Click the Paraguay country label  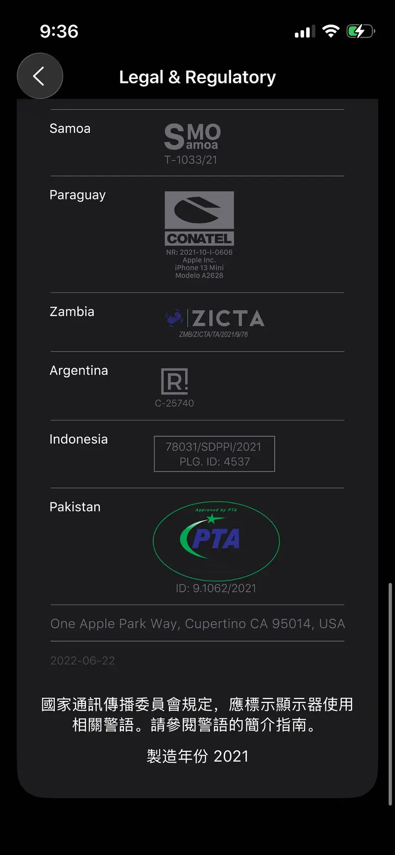(x=78, y=195)
